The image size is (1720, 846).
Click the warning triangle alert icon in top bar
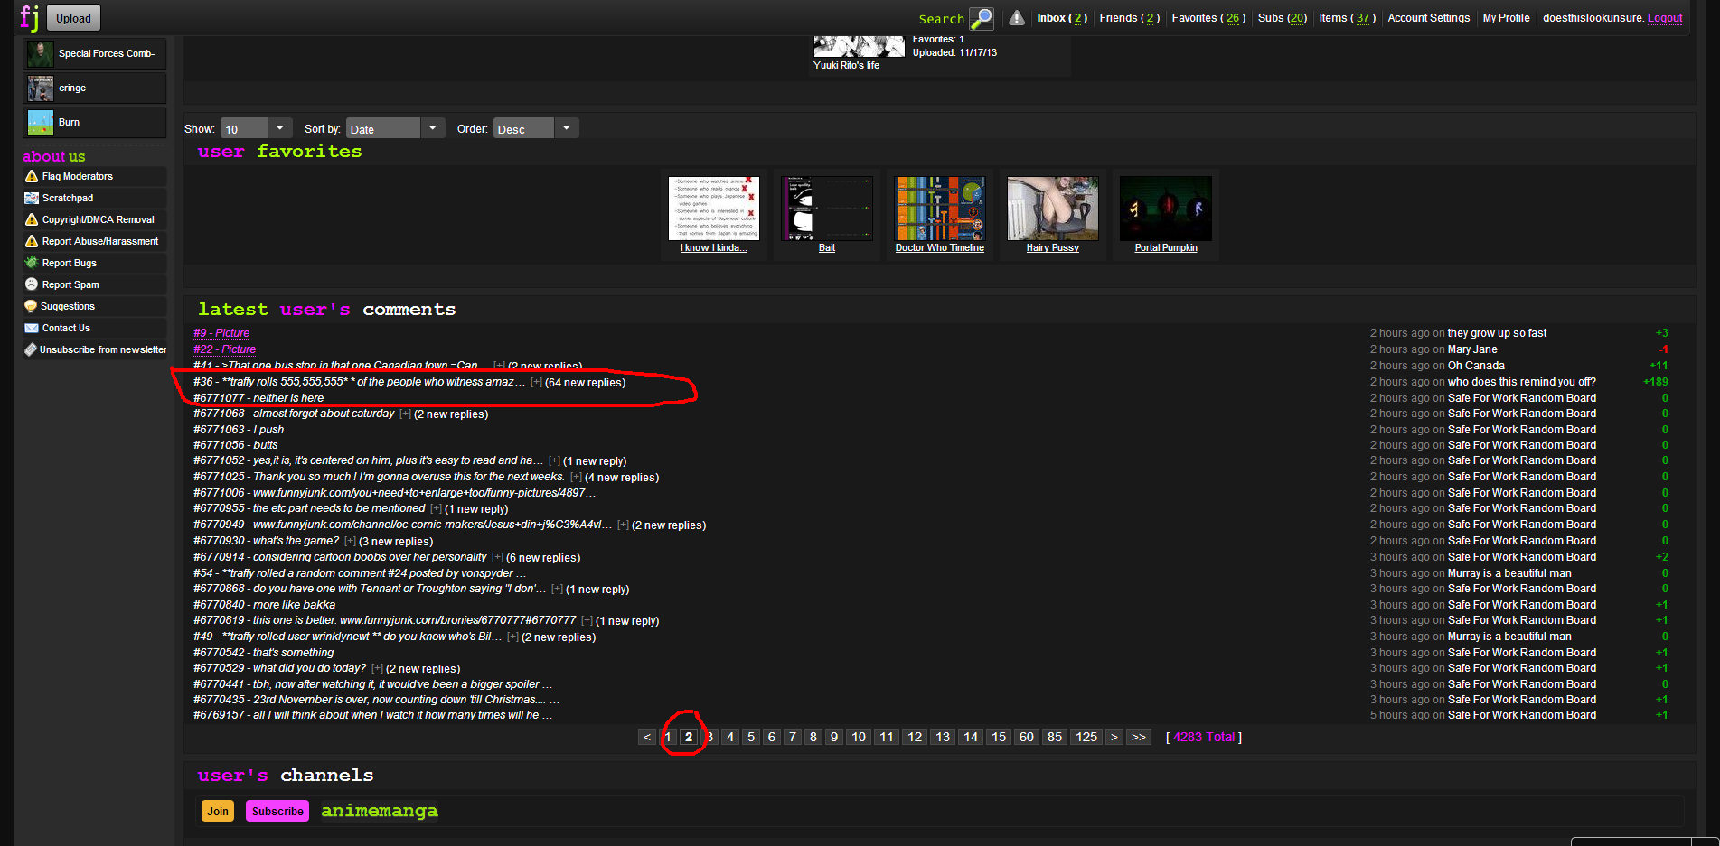pos(1017,18)
